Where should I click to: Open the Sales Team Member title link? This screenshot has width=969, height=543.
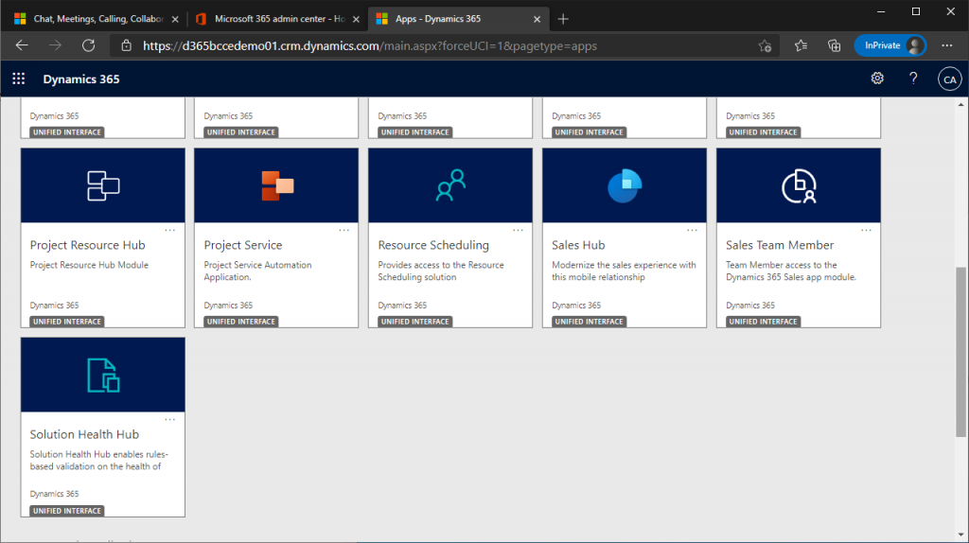point(780,245)
